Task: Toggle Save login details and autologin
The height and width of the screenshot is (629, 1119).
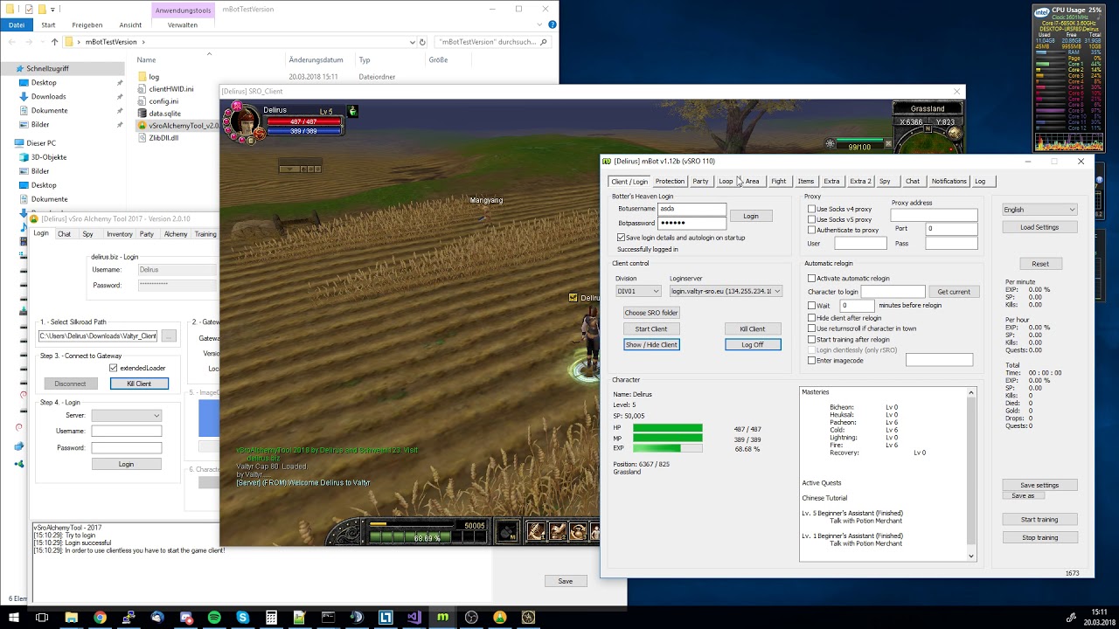Action: tap(621, 237)
